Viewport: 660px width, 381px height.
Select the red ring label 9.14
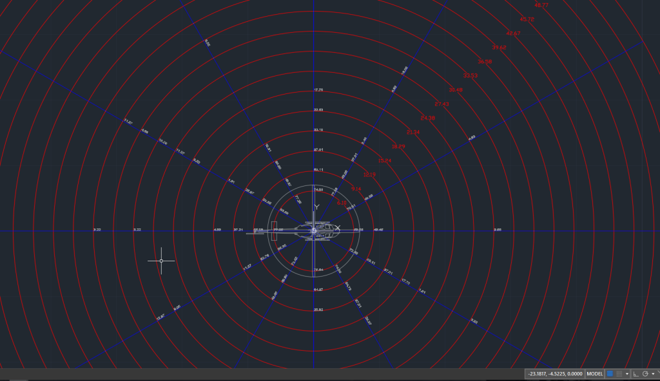[x=356, y=189]
